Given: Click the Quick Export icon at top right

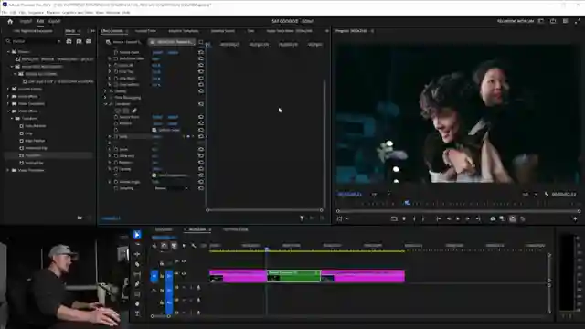Looking at the screenshot, I should pos(553,21).
